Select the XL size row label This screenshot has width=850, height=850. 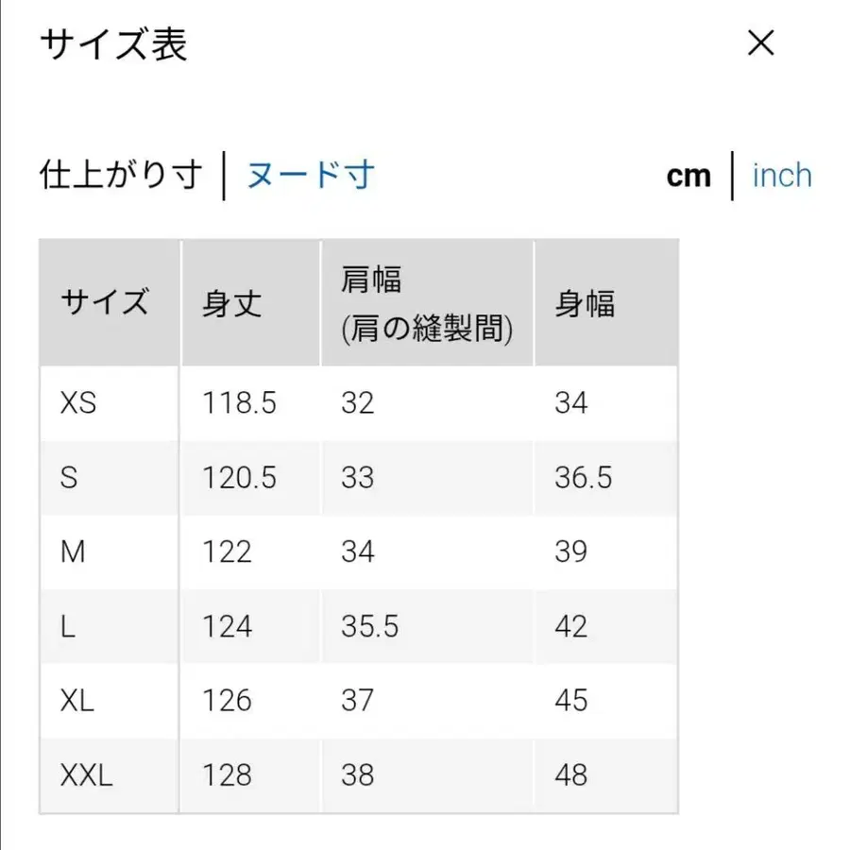pyautogui.click(x=78, y=701)
